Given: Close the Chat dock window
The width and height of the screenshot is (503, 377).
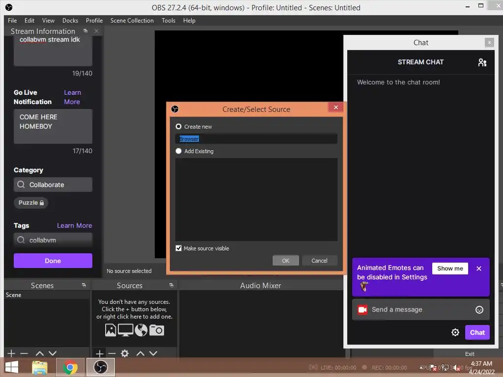Looking at the screenshot, I should click(489, 42).
